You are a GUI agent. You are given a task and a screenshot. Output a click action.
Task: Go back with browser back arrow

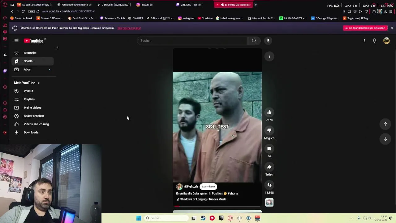coord(12,11)
